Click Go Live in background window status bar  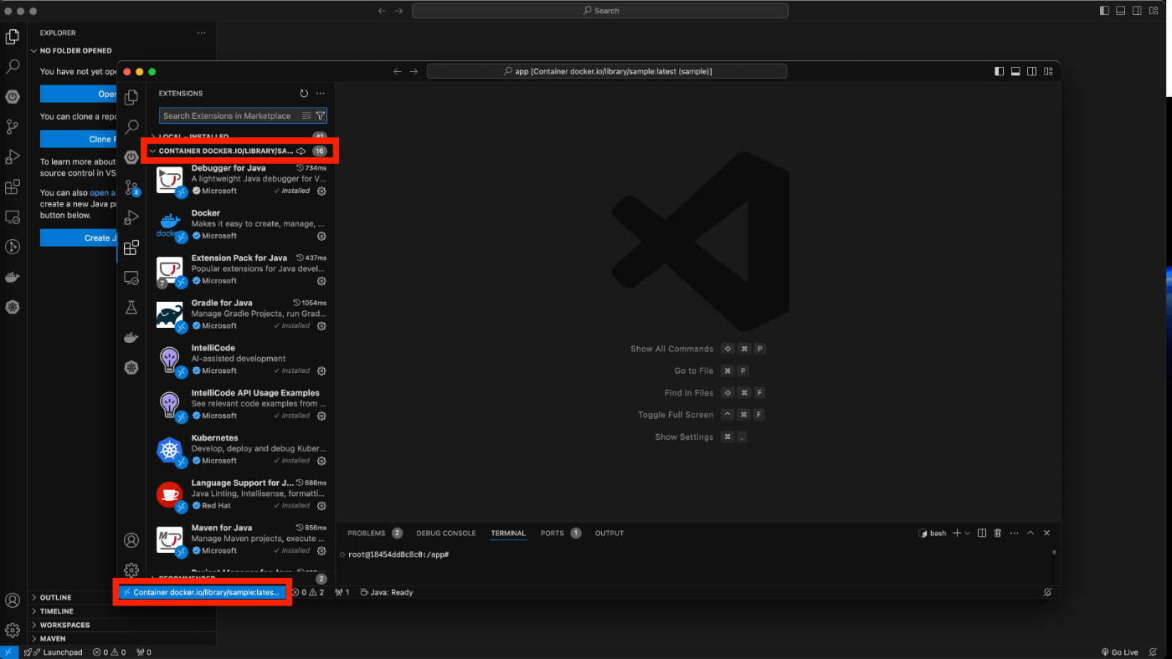[1119, 652]
